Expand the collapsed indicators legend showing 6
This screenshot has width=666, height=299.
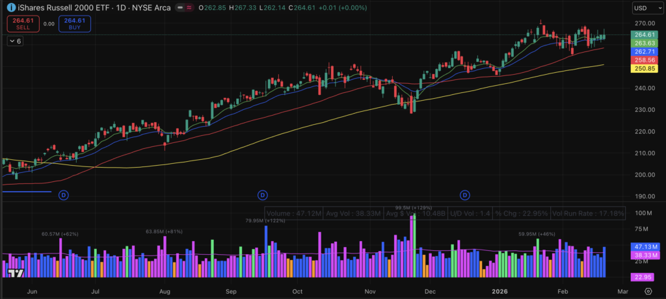pyautogui.click(x=15, y=41)
